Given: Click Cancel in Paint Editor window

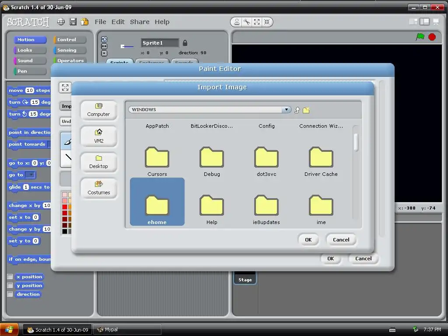Looking at the screenshot, I should click(x=364, y=259).
